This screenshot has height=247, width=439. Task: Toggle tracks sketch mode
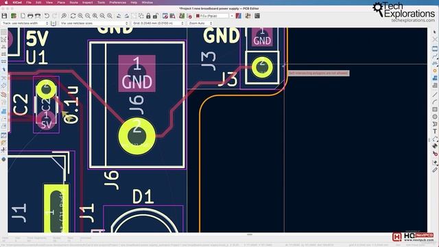click(x=3, y=150)
